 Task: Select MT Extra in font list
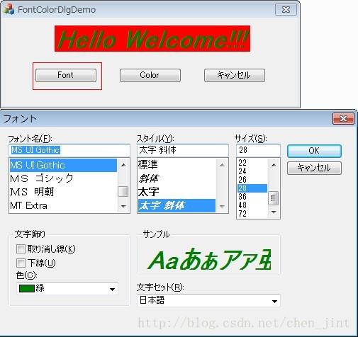63,205
